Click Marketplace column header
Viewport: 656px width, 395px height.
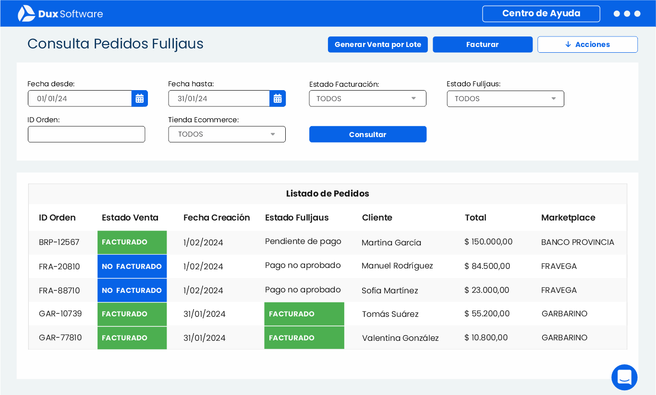568,218
